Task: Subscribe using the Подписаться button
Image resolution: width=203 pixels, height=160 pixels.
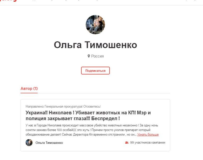Action: click(x=95, y=71)
